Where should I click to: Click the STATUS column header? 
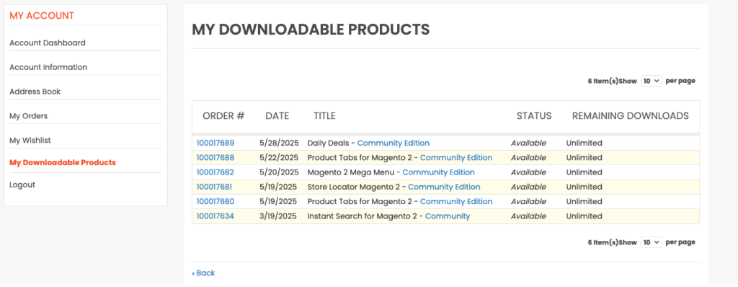[x=534, y=116]
